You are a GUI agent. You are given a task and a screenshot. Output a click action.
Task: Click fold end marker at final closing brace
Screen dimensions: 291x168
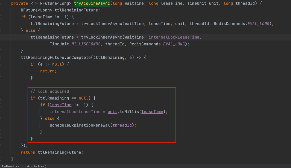1,159
